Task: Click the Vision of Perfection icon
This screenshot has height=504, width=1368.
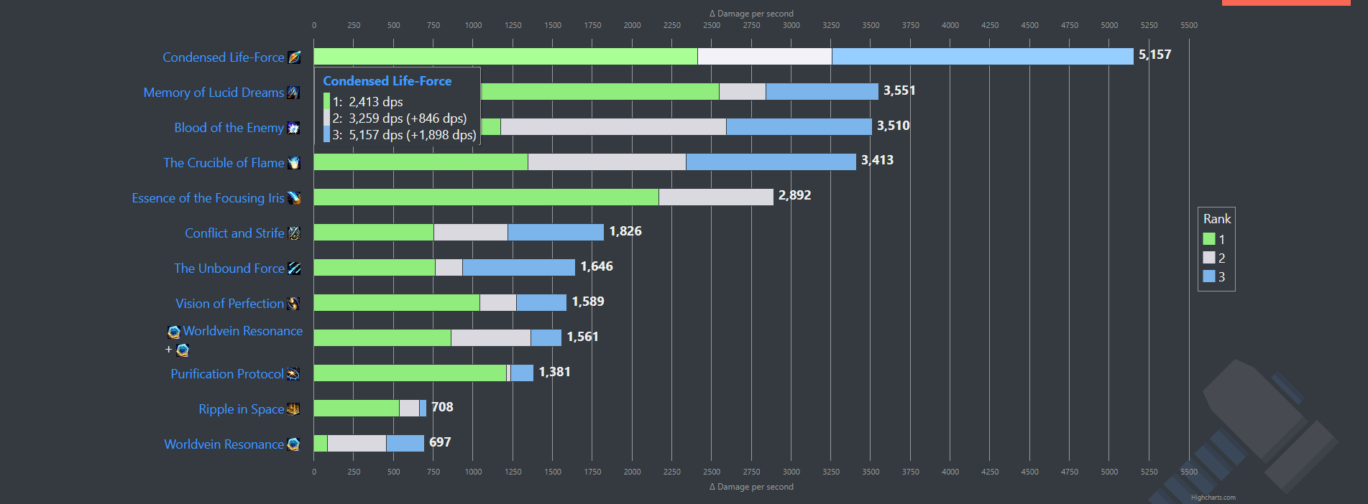Action: coord(293,304)
